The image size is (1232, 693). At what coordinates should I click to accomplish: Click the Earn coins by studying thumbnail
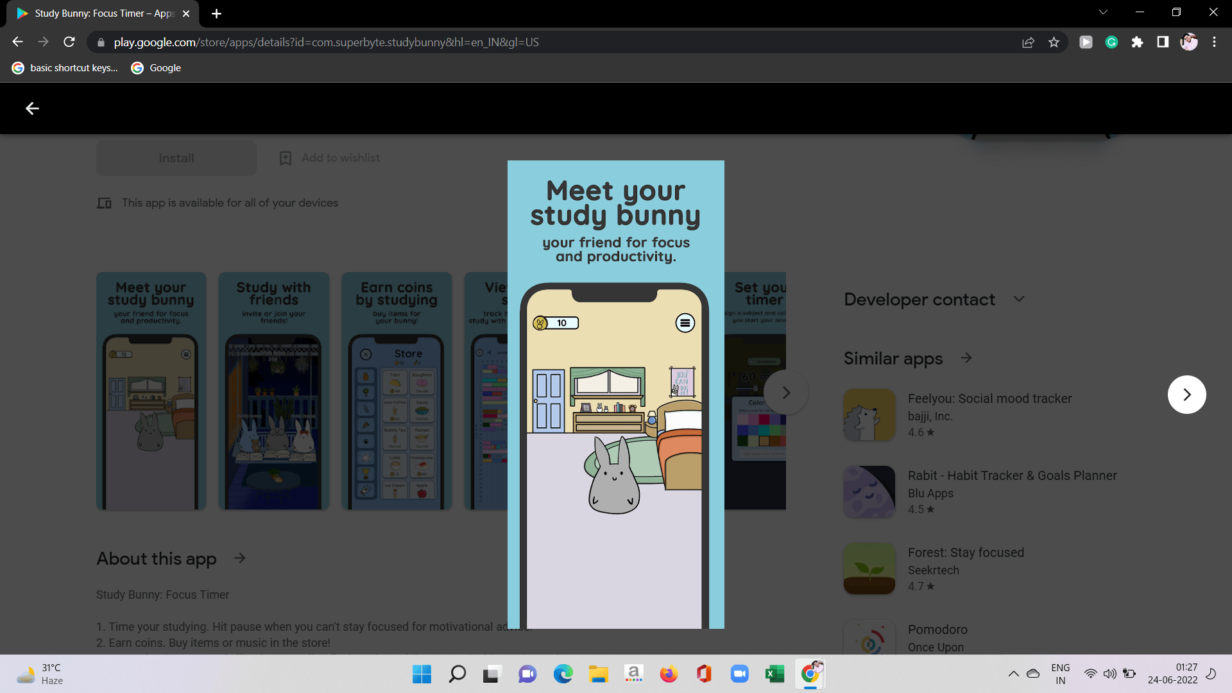[397, 391]
